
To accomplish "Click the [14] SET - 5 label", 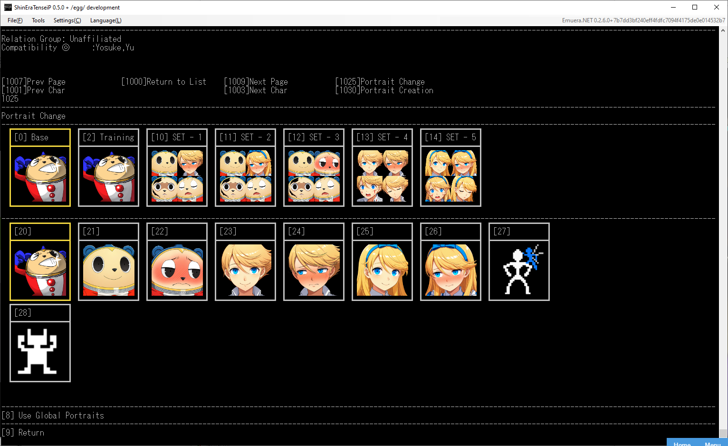I will coord(450,137).
